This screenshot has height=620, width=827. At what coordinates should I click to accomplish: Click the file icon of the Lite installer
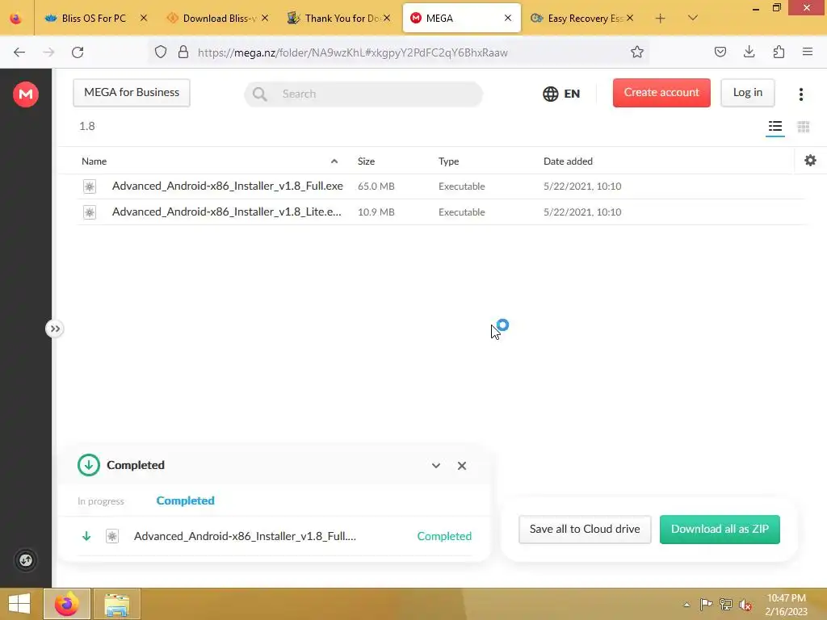90,212
